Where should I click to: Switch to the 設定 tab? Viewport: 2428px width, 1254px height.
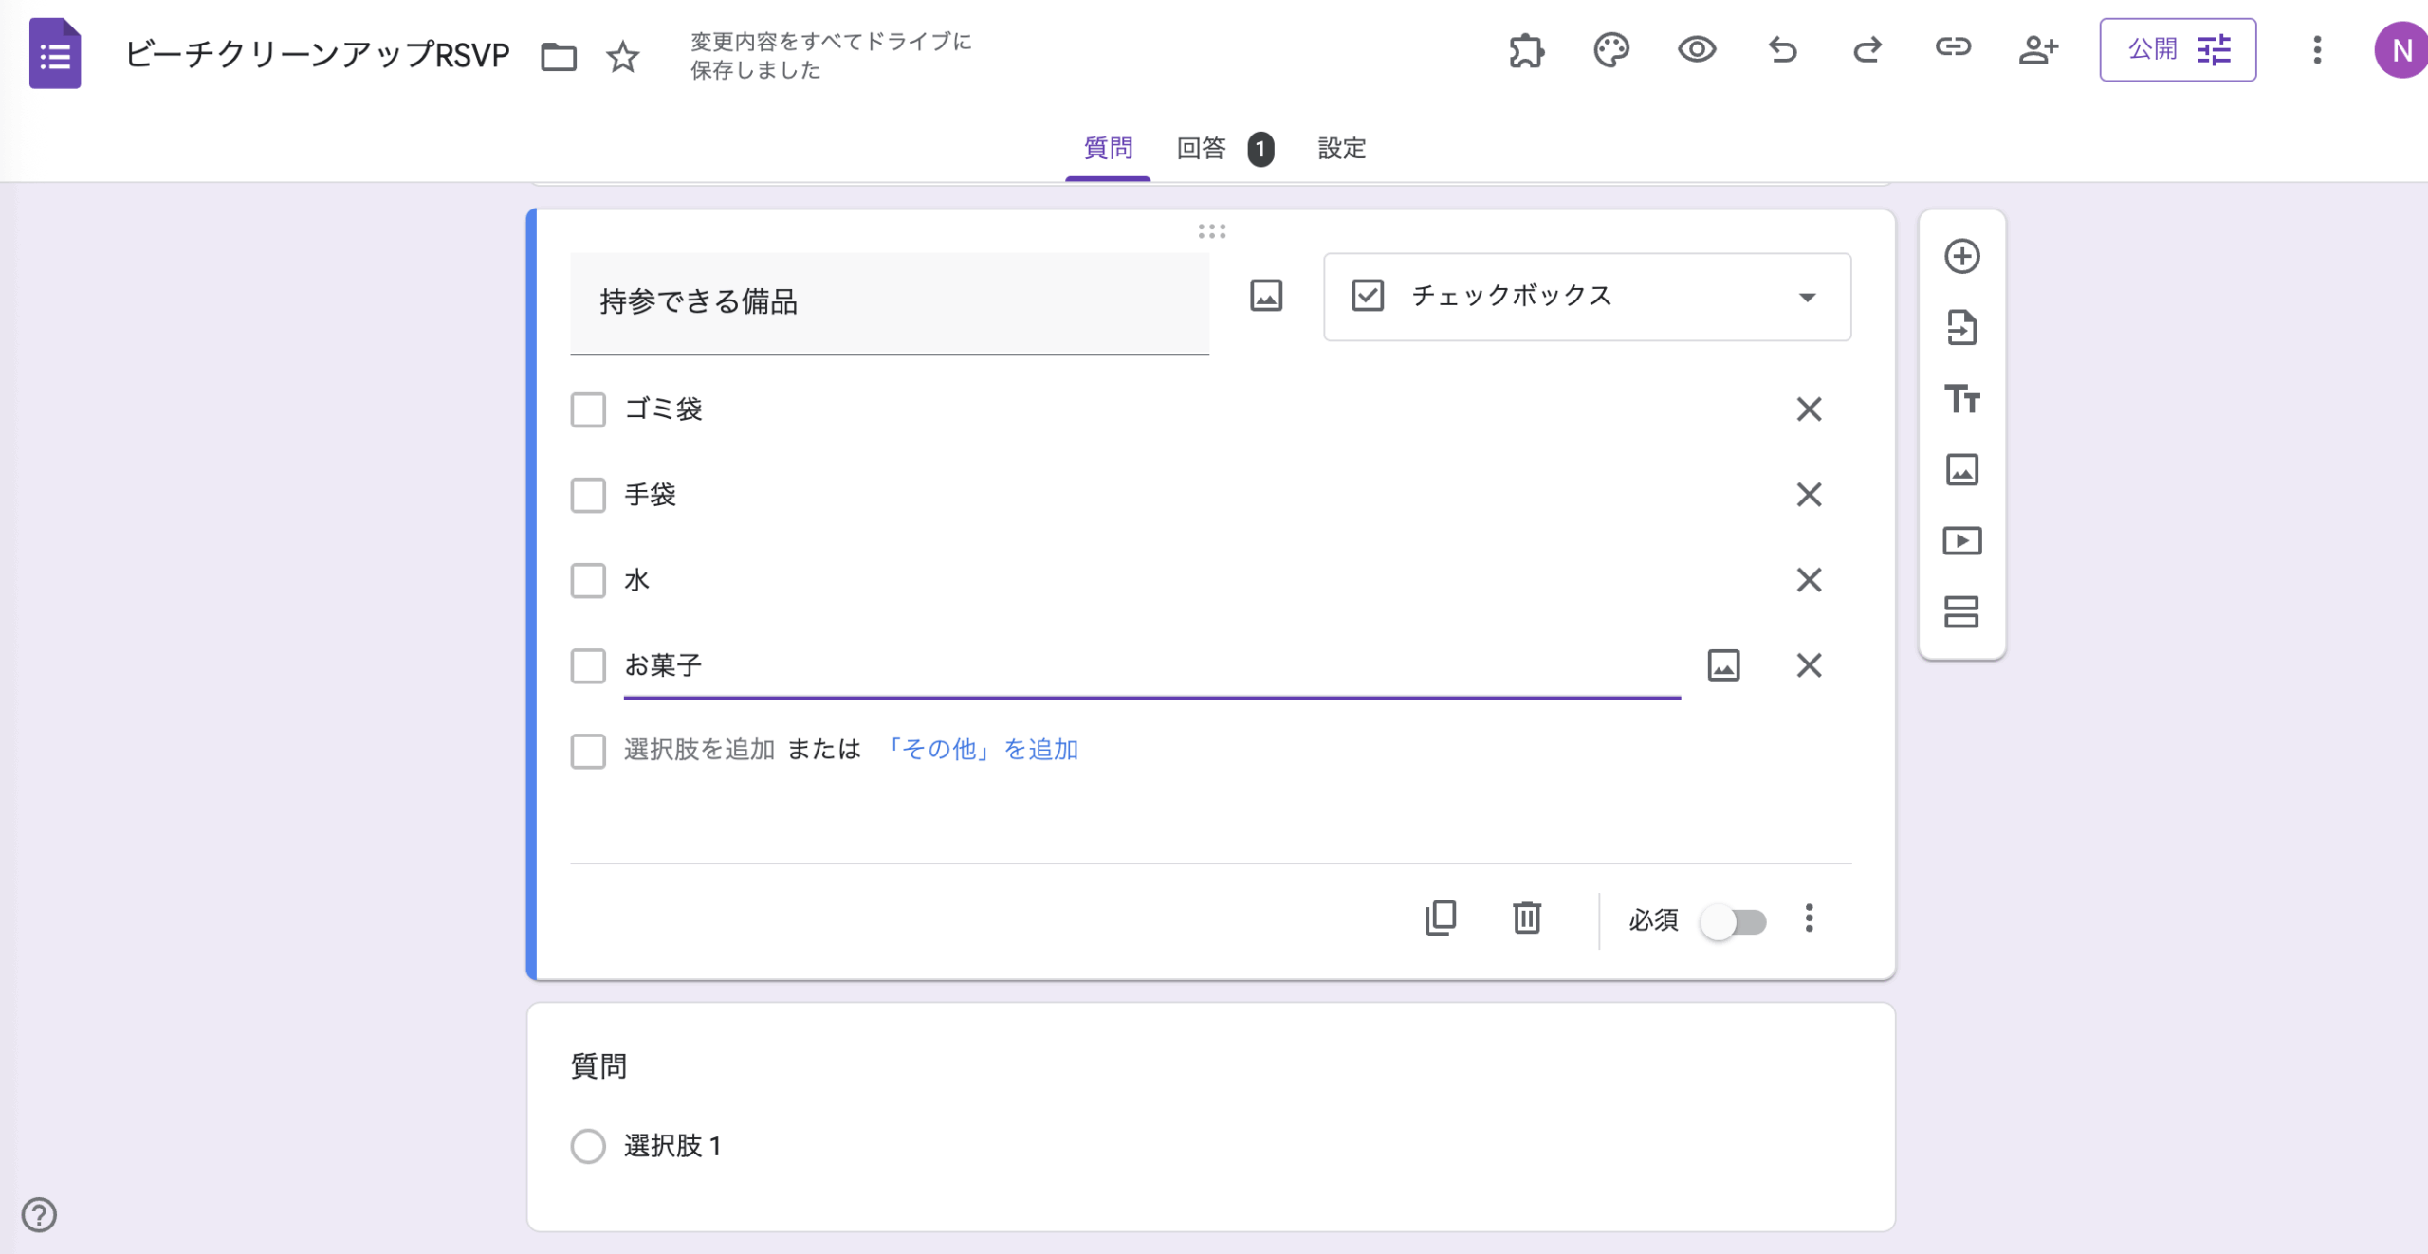click(x=1341, y=149)
